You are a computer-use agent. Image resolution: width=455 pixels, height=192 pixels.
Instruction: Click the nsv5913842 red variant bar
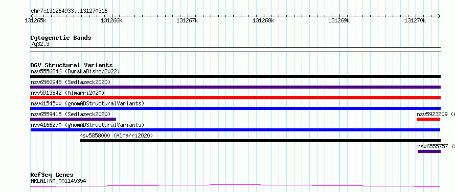[x=235, y=98]
